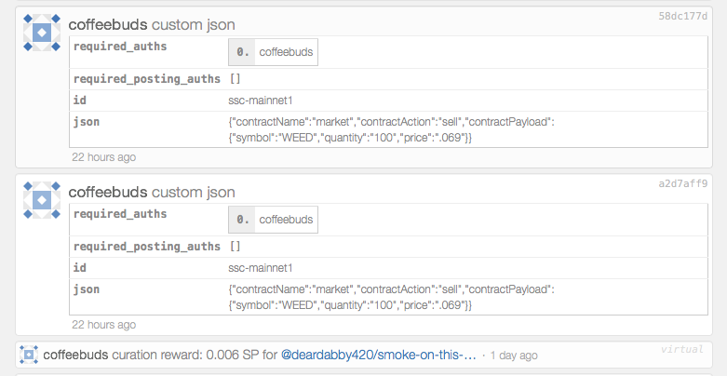Click the virtual label on curation reward

pyautogui.click(x=682, y=349)
